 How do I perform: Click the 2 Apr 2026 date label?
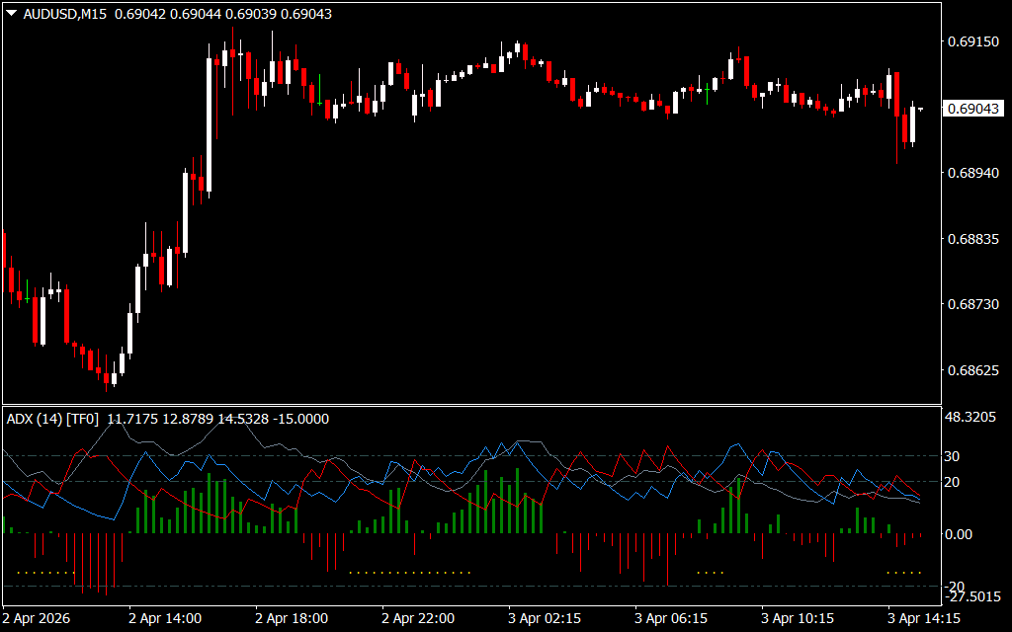[39, 619]
